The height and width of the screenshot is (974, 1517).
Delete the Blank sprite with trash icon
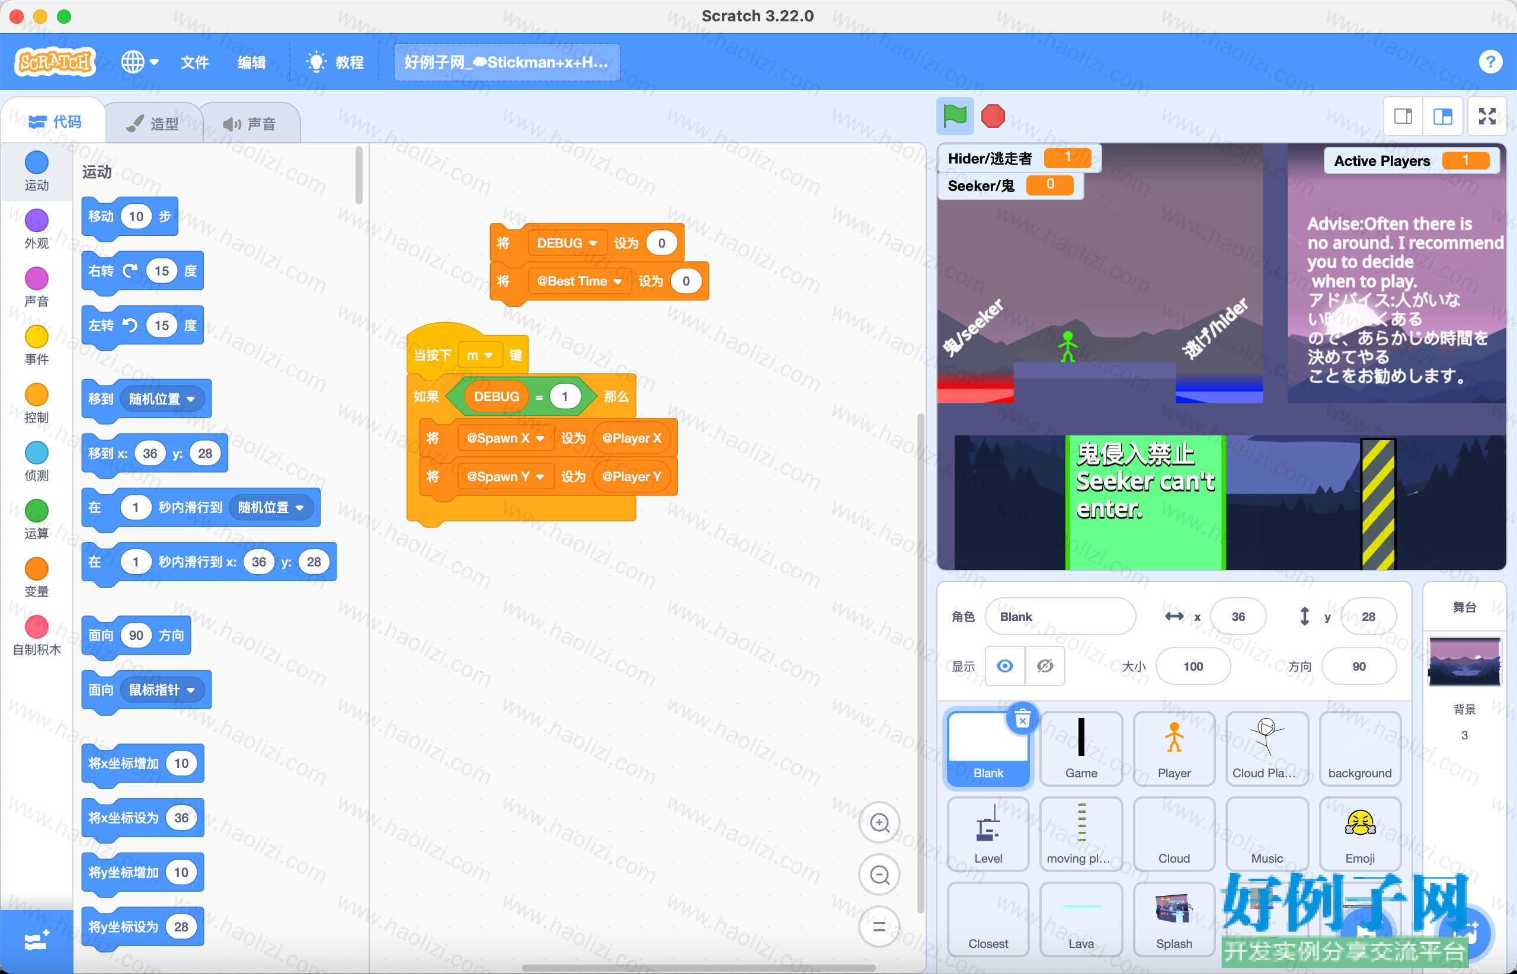pos(1022,719)
